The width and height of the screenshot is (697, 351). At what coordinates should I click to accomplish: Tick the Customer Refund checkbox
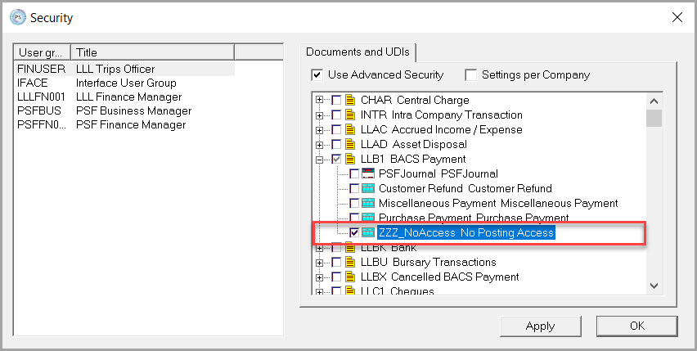tap(354, 188)
